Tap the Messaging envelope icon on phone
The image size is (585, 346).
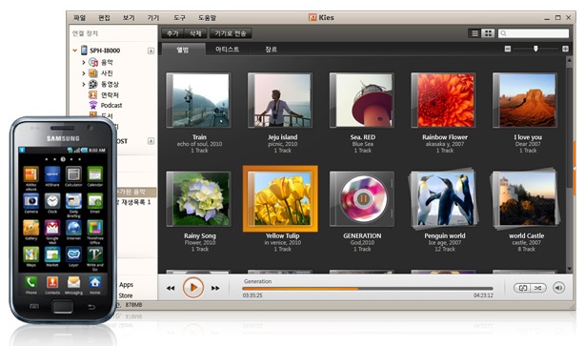click(x=73, y=282)
